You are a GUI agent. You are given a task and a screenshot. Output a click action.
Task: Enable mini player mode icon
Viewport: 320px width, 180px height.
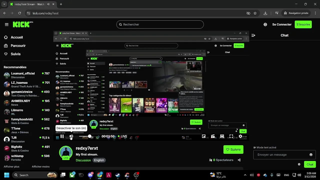pos(204,136)
